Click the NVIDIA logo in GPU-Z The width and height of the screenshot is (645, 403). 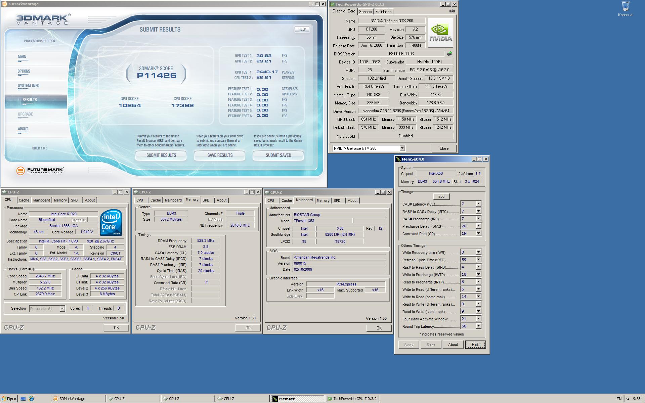pyautogui.click(x=440, y=33)
